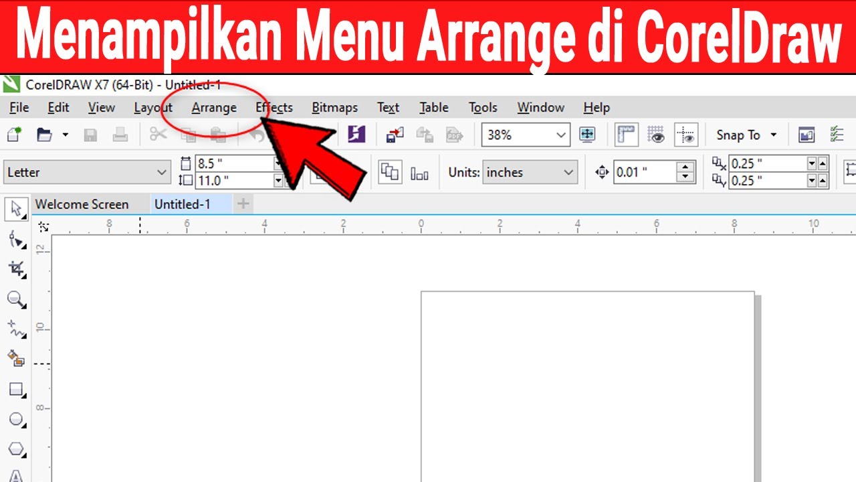
Task: Click the Welcome Screen toolbar icon
Action: click(807, 135)
